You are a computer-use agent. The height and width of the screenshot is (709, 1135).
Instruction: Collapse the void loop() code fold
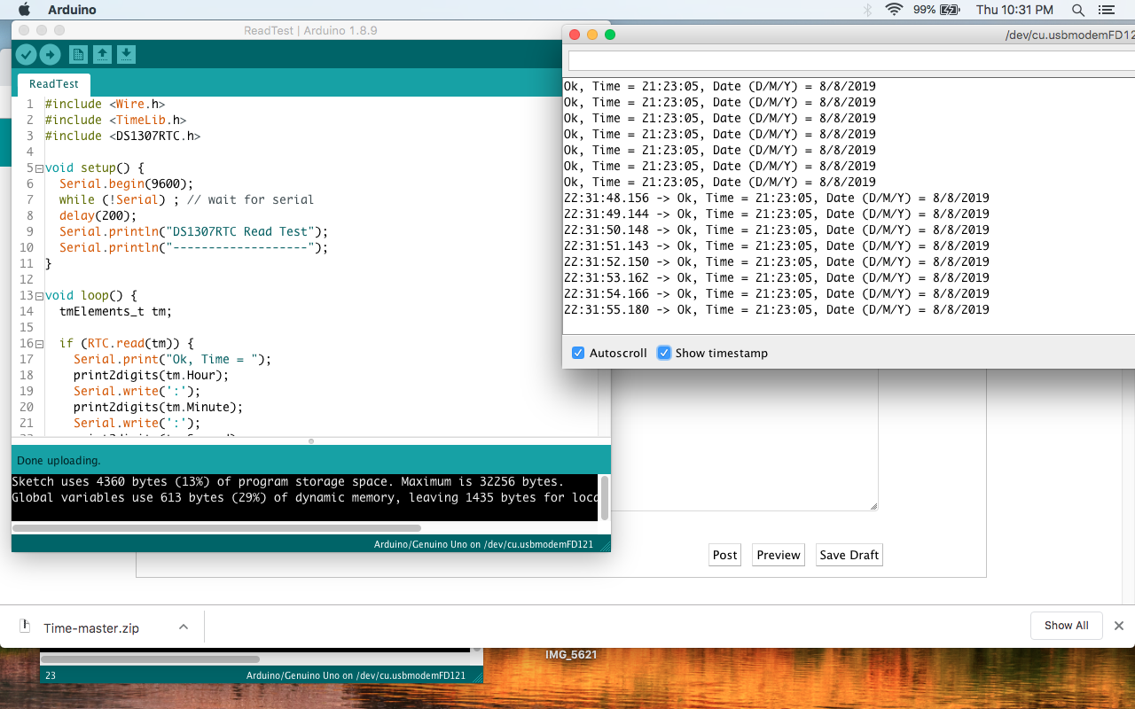40,296
